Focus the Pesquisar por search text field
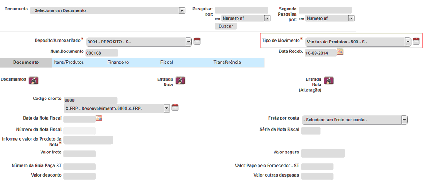Screen dimensions: 444x183 (x=241, y=10)
